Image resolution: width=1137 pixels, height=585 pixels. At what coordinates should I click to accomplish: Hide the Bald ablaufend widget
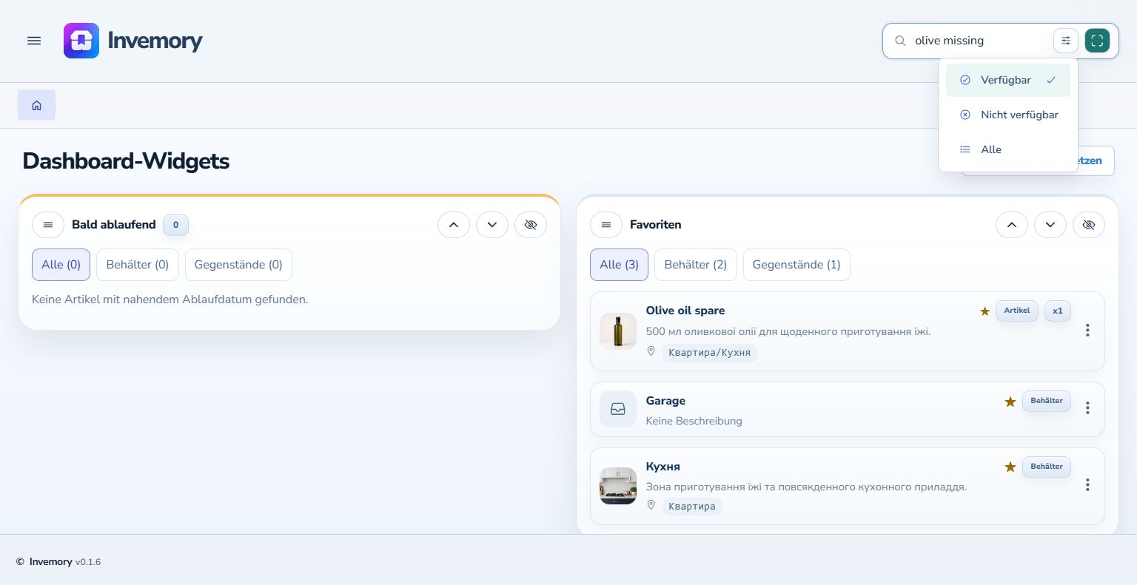coord(531,225)
